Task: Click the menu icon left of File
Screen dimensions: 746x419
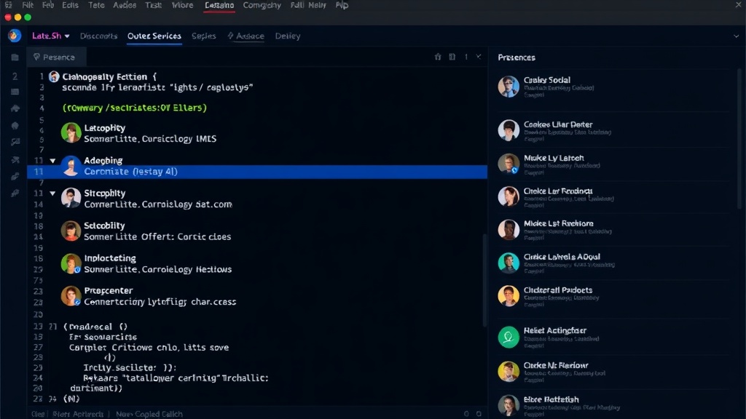Action: tap(9, 5)
